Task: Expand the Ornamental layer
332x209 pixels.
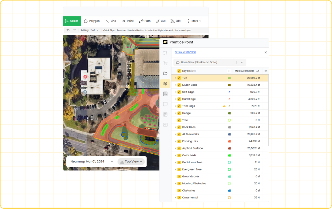Action: (x=175, y=198)
